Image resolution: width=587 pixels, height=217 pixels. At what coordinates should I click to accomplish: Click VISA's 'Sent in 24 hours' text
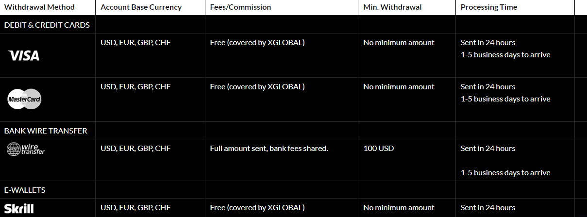pos(488,43)
